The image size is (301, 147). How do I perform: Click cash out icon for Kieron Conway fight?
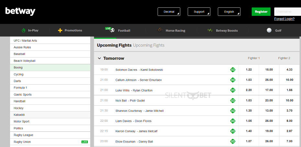233,131
